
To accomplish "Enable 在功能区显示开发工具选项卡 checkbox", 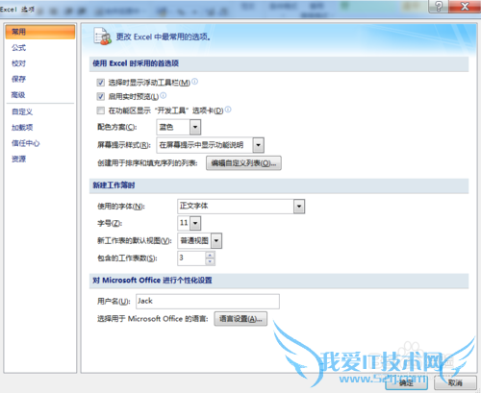I will (101, 111).
